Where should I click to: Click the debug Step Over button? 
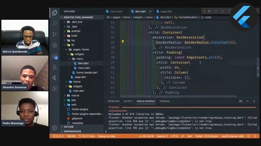216,11
